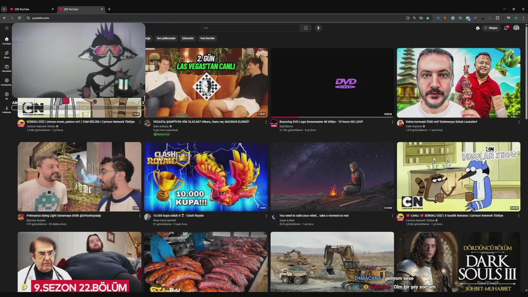Open the Chrome three-dot menu

(x=523, y=18)
